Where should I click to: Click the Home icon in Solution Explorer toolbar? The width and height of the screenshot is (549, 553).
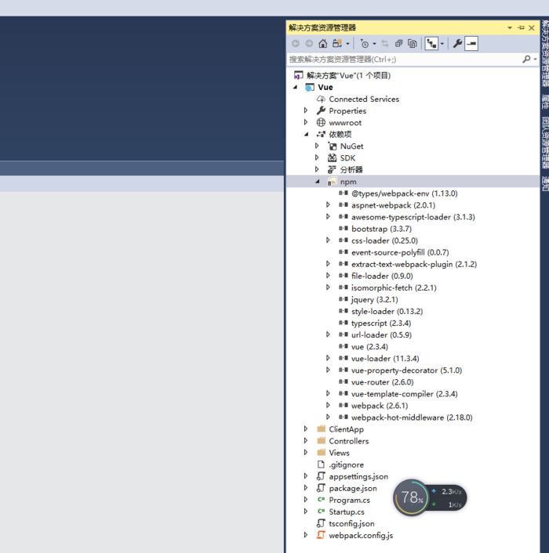pos(322,43)
